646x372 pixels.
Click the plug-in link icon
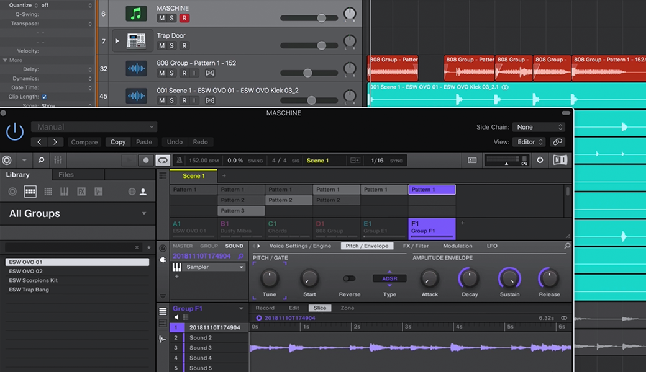(x=557, y=142)
